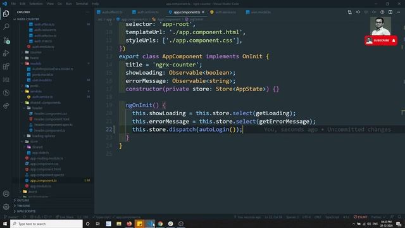
Task: Expand the posts folder
Action: click(34, 85)
